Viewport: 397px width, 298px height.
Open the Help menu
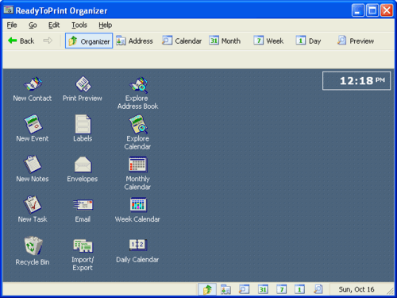[106, 25]
